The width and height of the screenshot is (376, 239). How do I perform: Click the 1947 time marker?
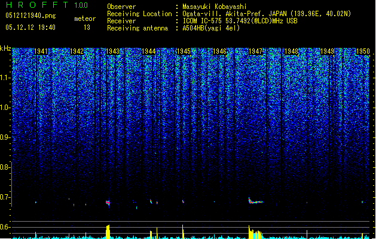(x=255, y=51)
